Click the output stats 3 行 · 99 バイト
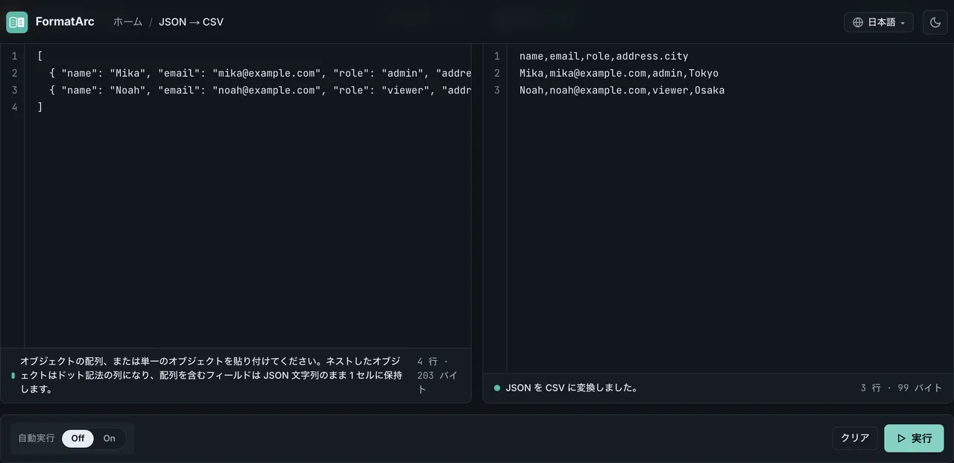The height and width of the screenshot is (463, 954). [901, 388]
